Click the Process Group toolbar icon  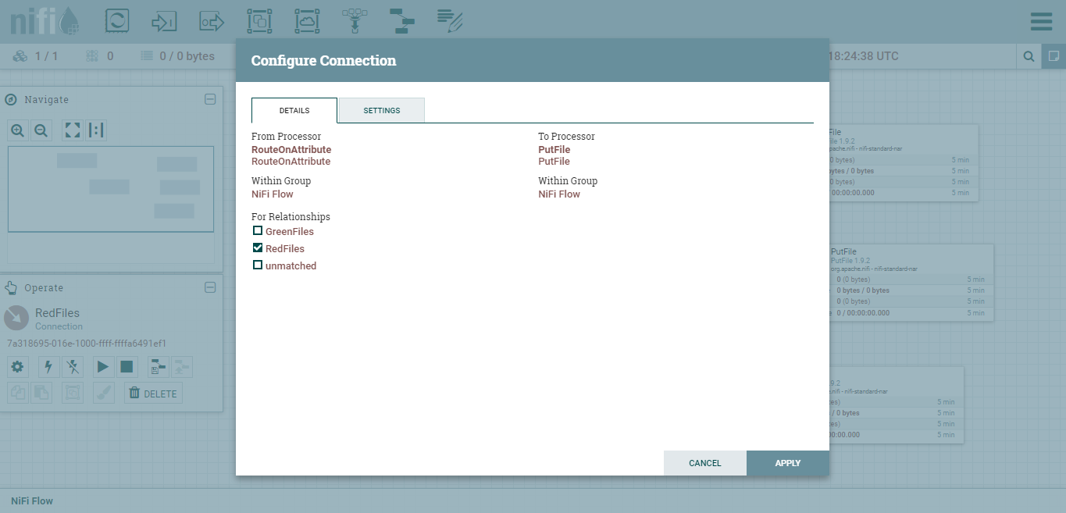pyautogui.click(x=258, y=21)
